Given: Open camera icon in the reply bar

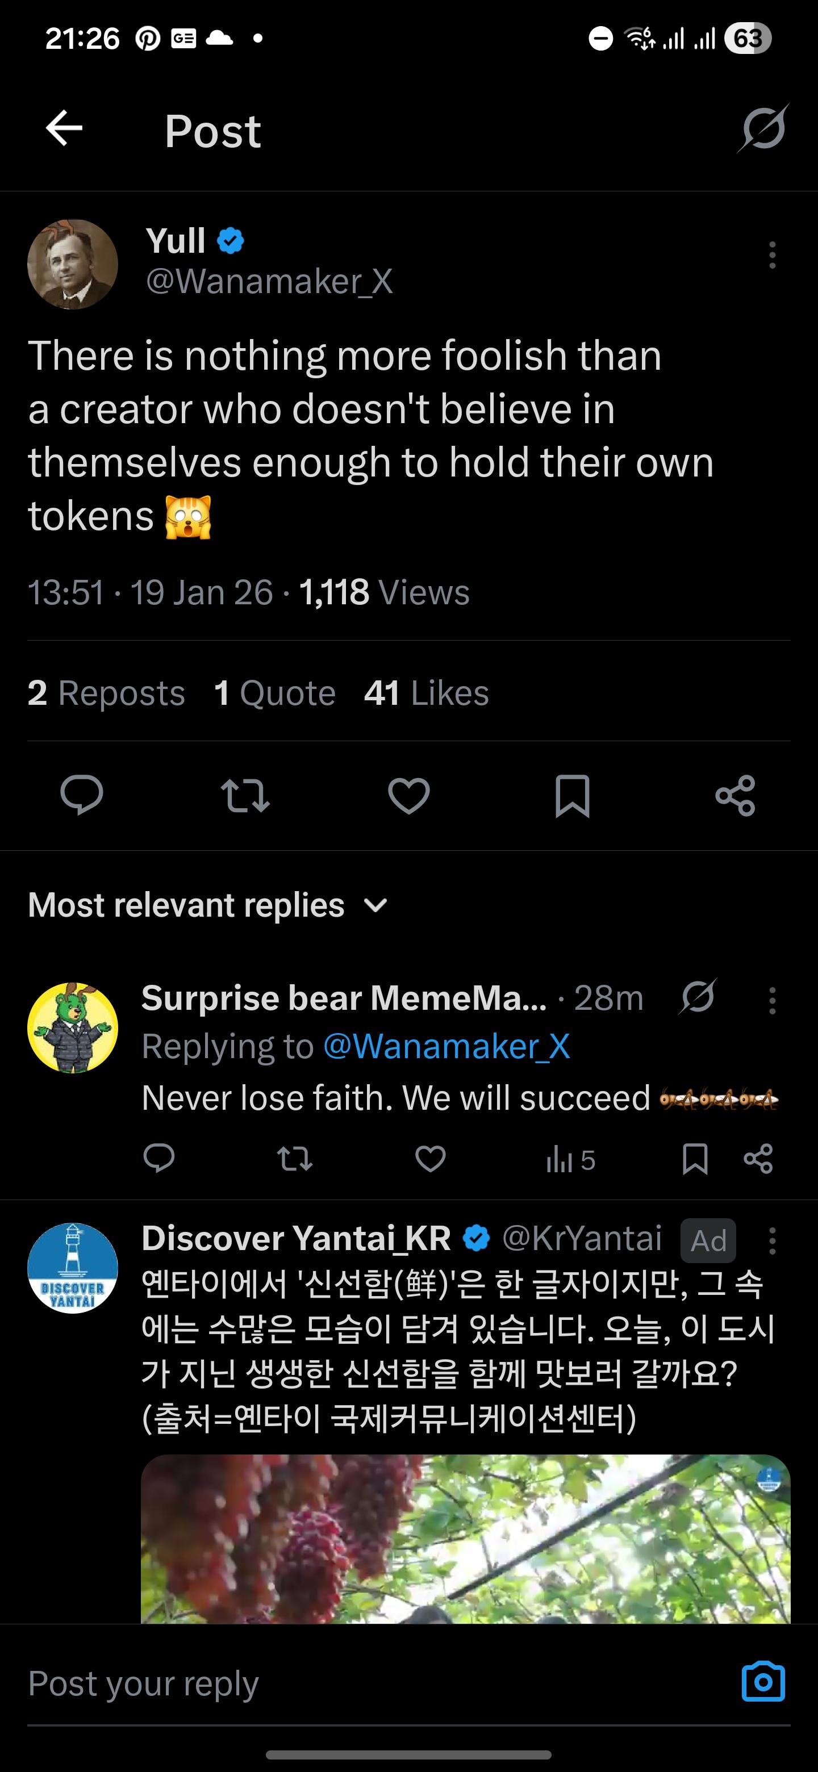Looking at the screenshot, I should (x=763, y=1682).
